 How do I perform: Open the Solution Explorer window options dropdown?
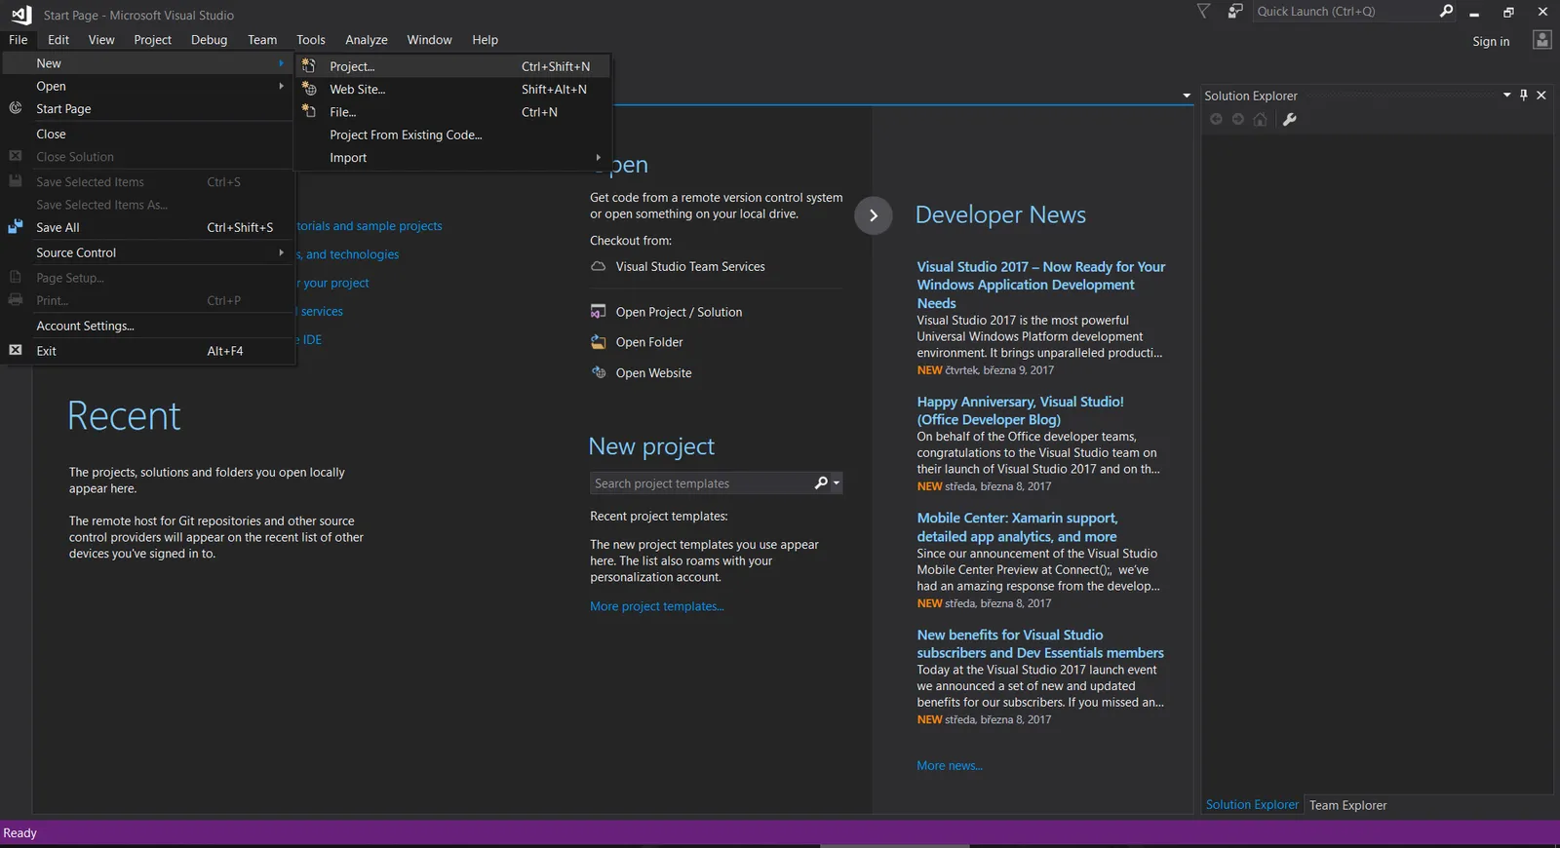1507,95
